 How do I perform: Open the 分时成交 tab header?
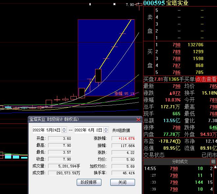tap(180, 162)
